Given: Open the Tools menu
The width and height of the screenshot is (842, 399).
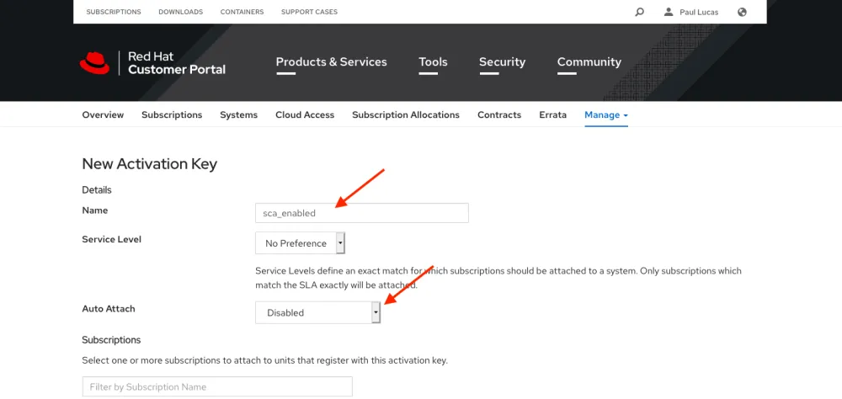Looking at the screenshot, I should [433, 62].
